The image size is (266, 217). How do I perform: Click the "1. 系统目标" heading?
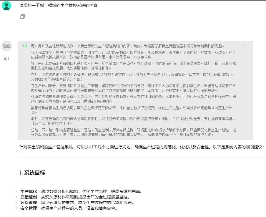pyautogui.click(x=32, y=173)
